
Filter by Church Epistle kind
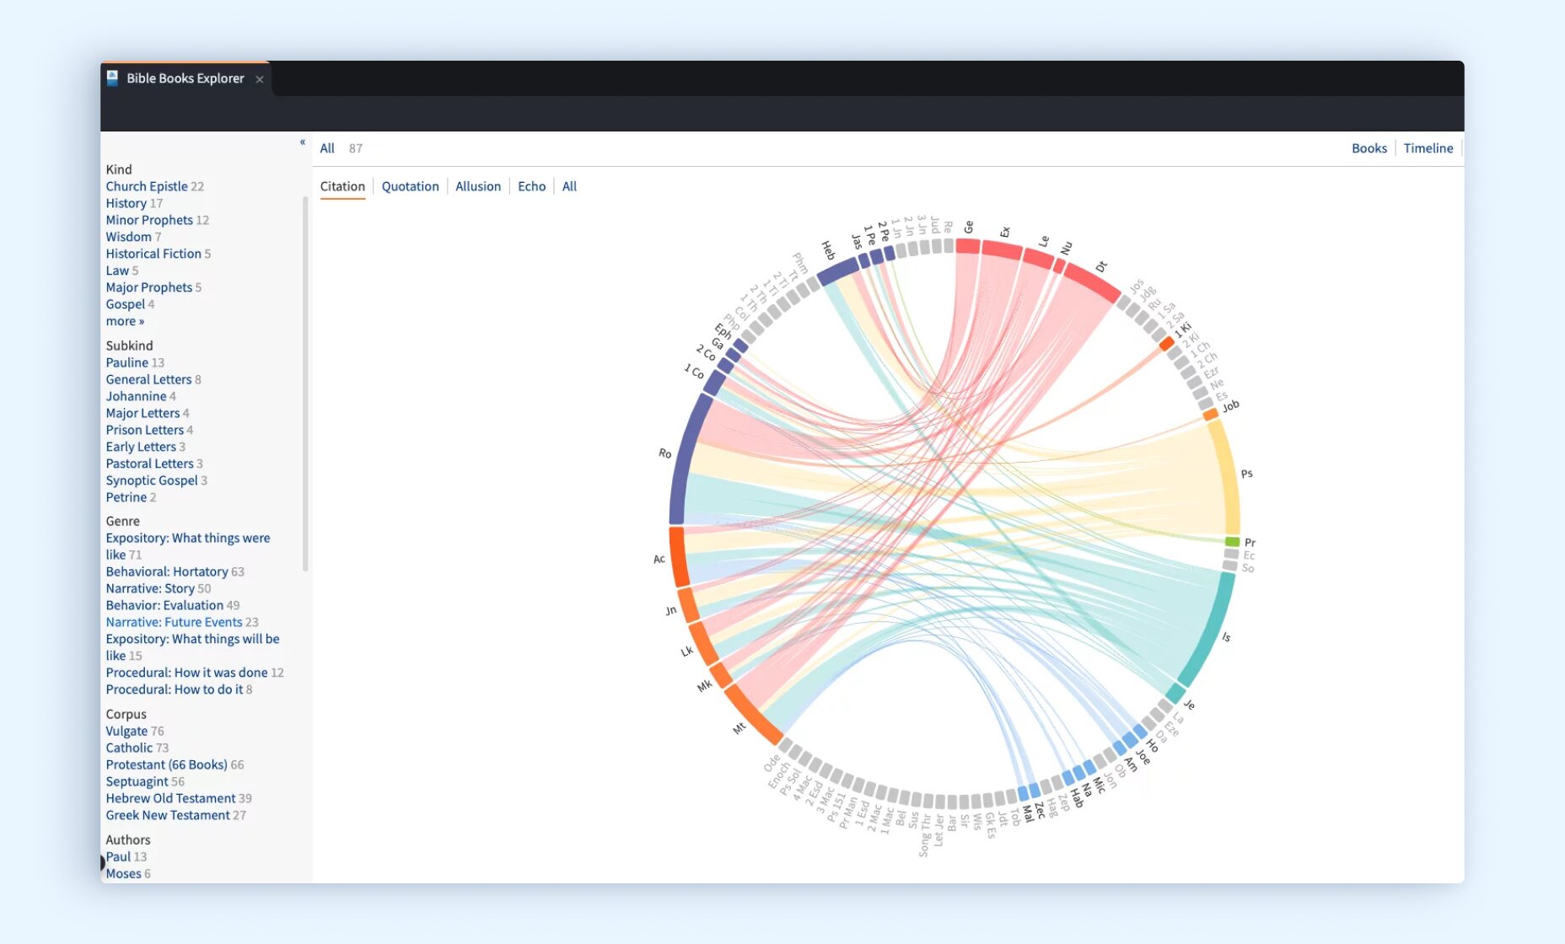tap(147, 186)
